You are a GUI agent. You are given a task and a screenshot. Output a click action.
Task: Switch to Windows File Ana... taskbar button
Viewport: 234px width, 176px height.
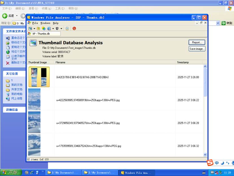(137, 173)
